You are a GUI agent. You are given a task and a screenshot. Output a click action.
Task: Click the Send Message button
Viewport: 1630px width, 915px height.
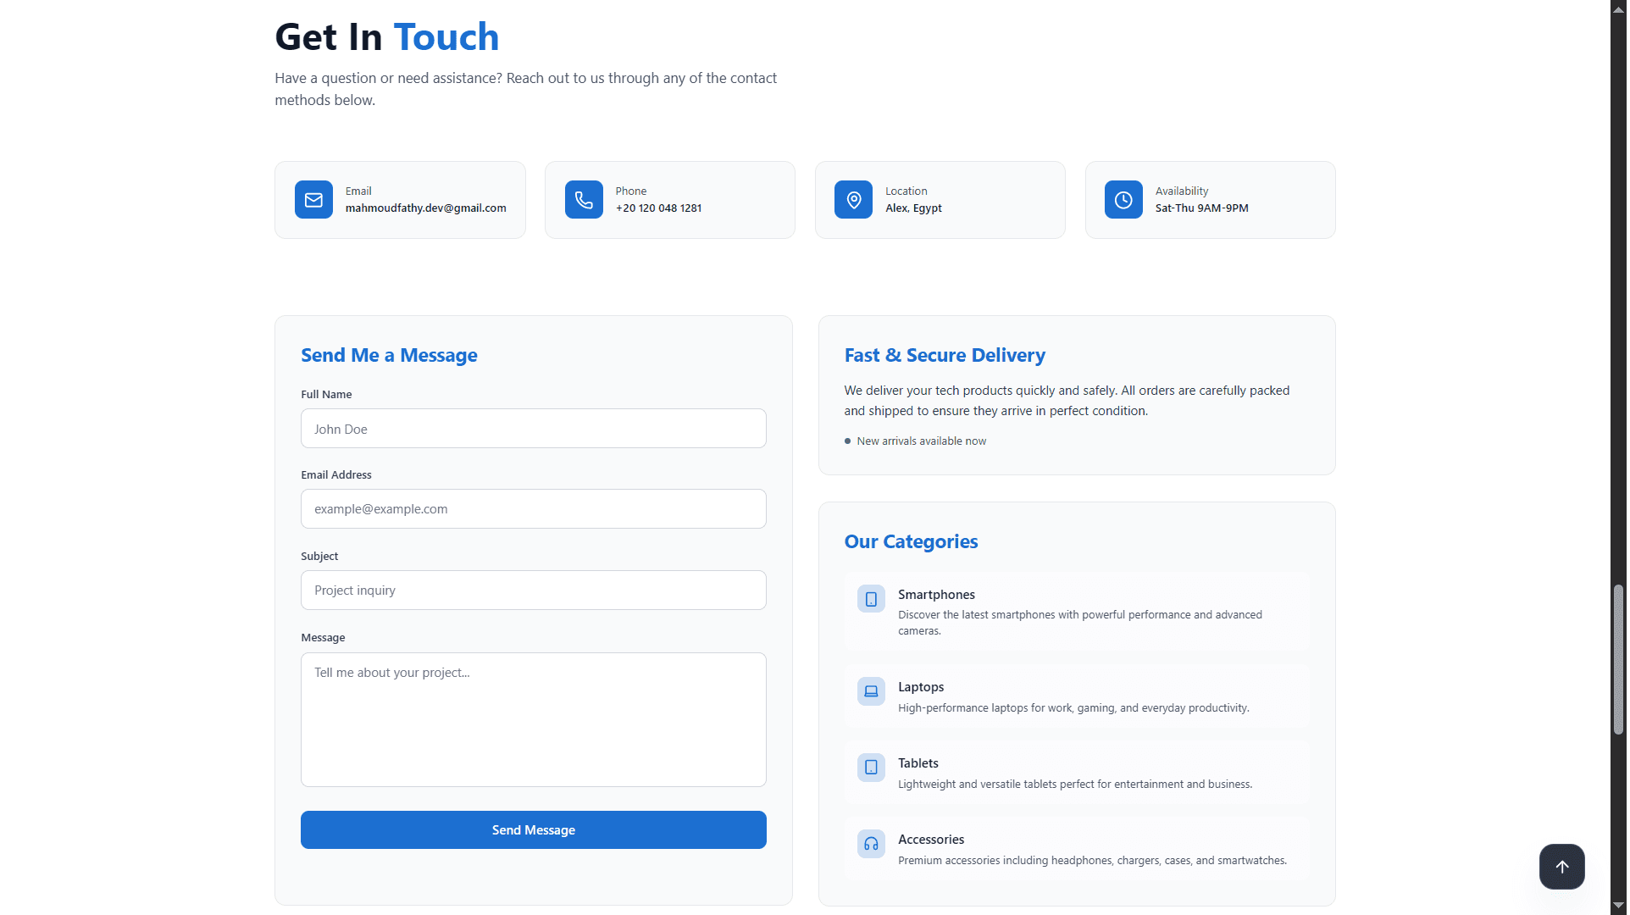534,830
